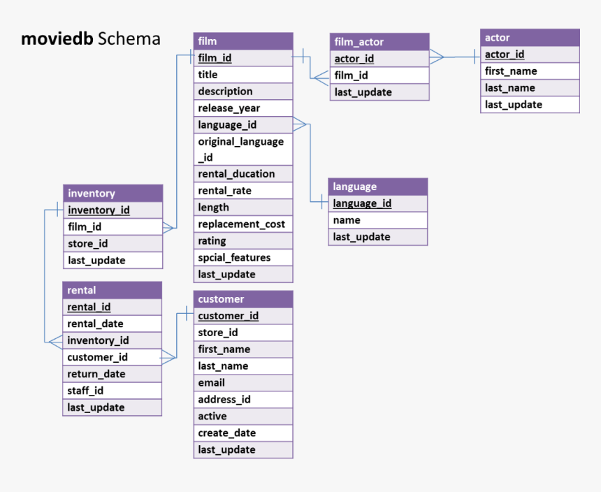Click the film table header
Viewport: 601px width, 492px height.
pos(243,41)
